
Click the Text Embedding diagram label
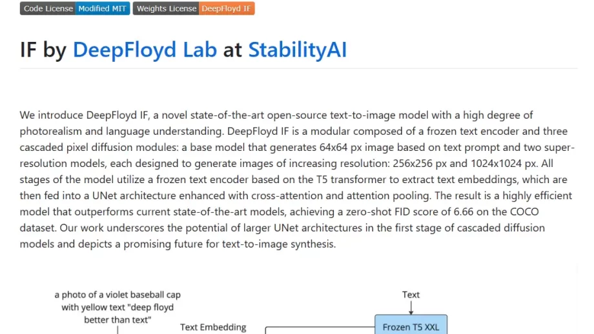pos(213,327)
